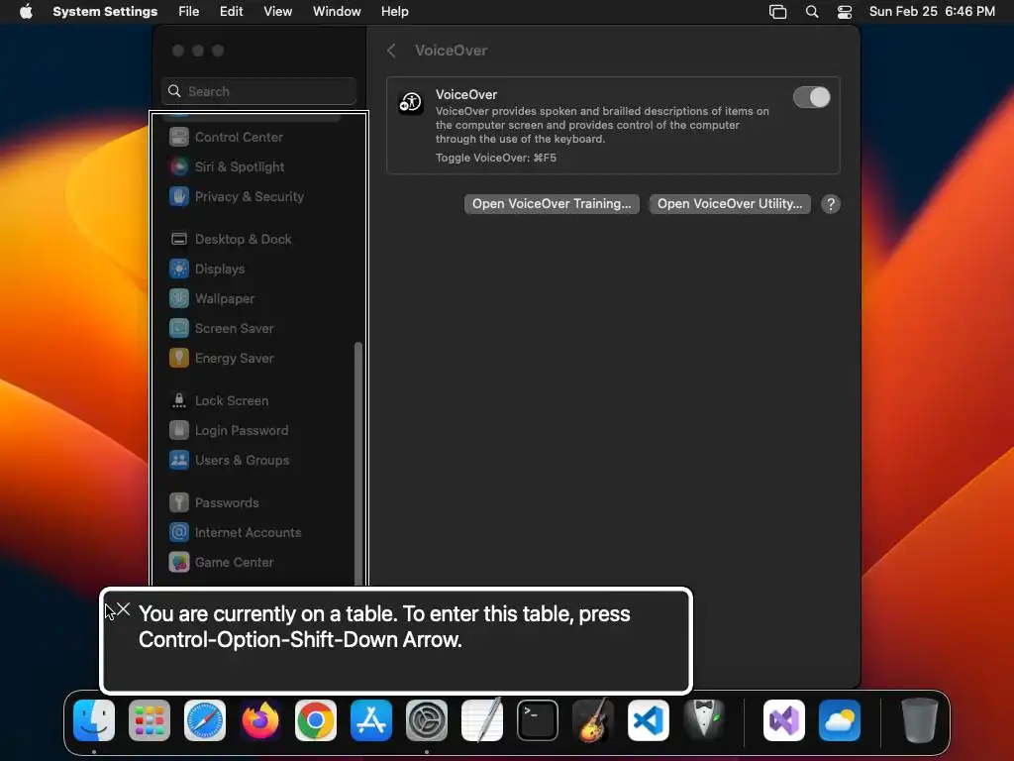Open Stage Manager menu bar icon
Screen dimensions: 1014x761
[778, 12]
